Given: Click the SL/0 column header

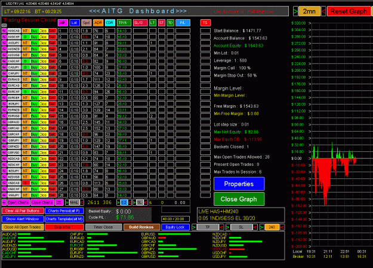Looking at the screenshot, I should [140, 23].
